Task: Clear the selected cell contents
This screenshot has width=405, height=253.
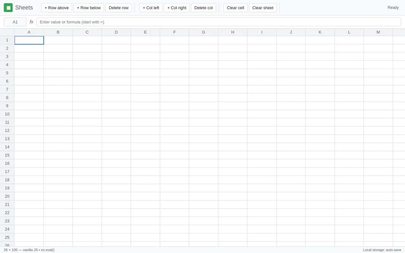Action: pyautogui.click(x=235, y=8)
